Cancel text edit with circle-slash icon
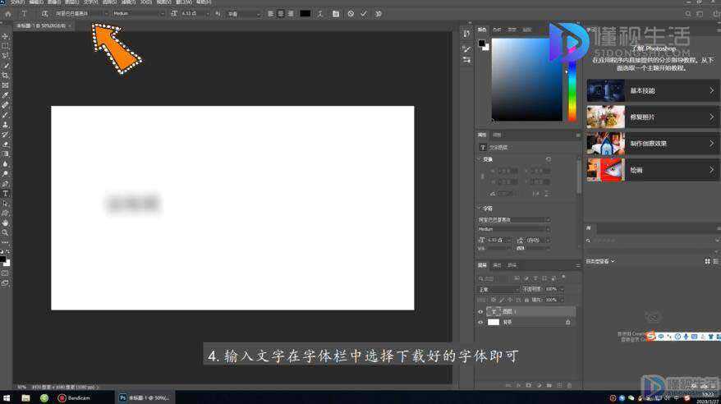 pos(351,14)
